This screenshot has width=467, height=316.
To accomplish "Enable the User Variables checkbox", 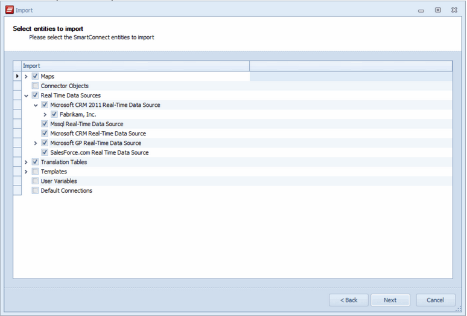I will (35, 181).
